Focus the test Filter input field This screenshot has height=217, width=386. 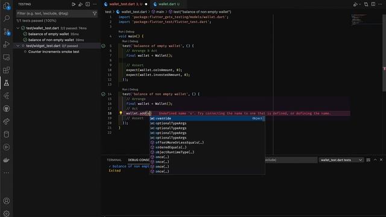coord(54,13)
